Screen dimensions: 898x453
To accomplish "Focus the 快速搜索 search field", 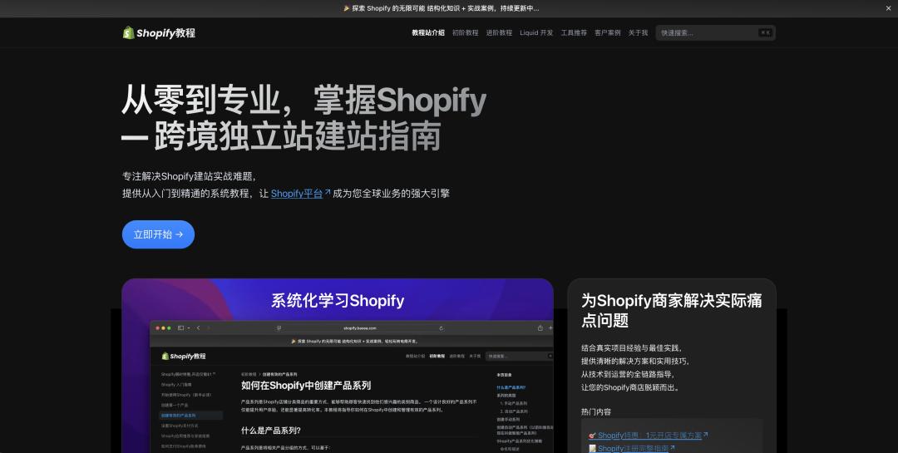I will 715,32.
